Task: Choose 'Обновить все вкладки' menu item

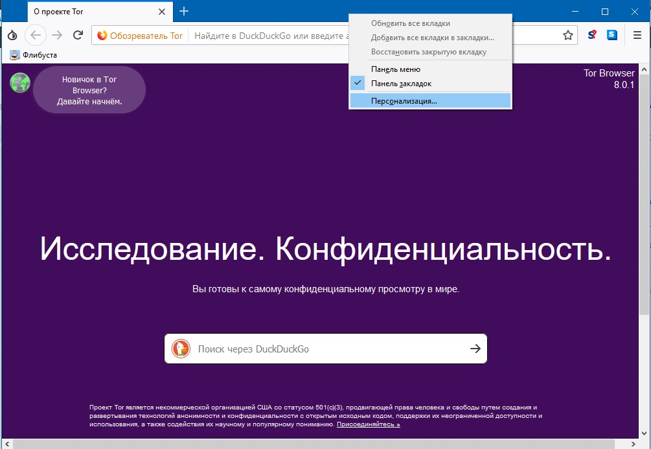Action: (430, 23)
